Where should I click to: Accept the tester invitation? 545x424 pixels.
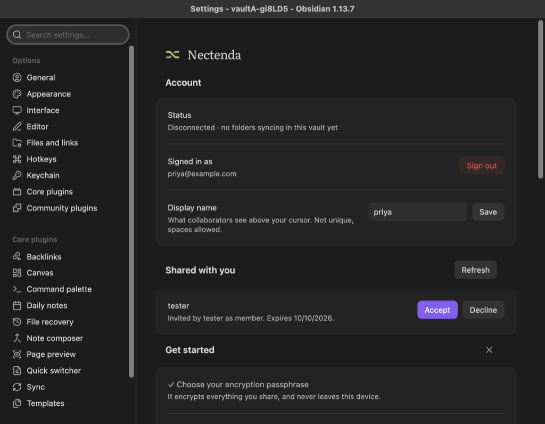pos(437,310)
